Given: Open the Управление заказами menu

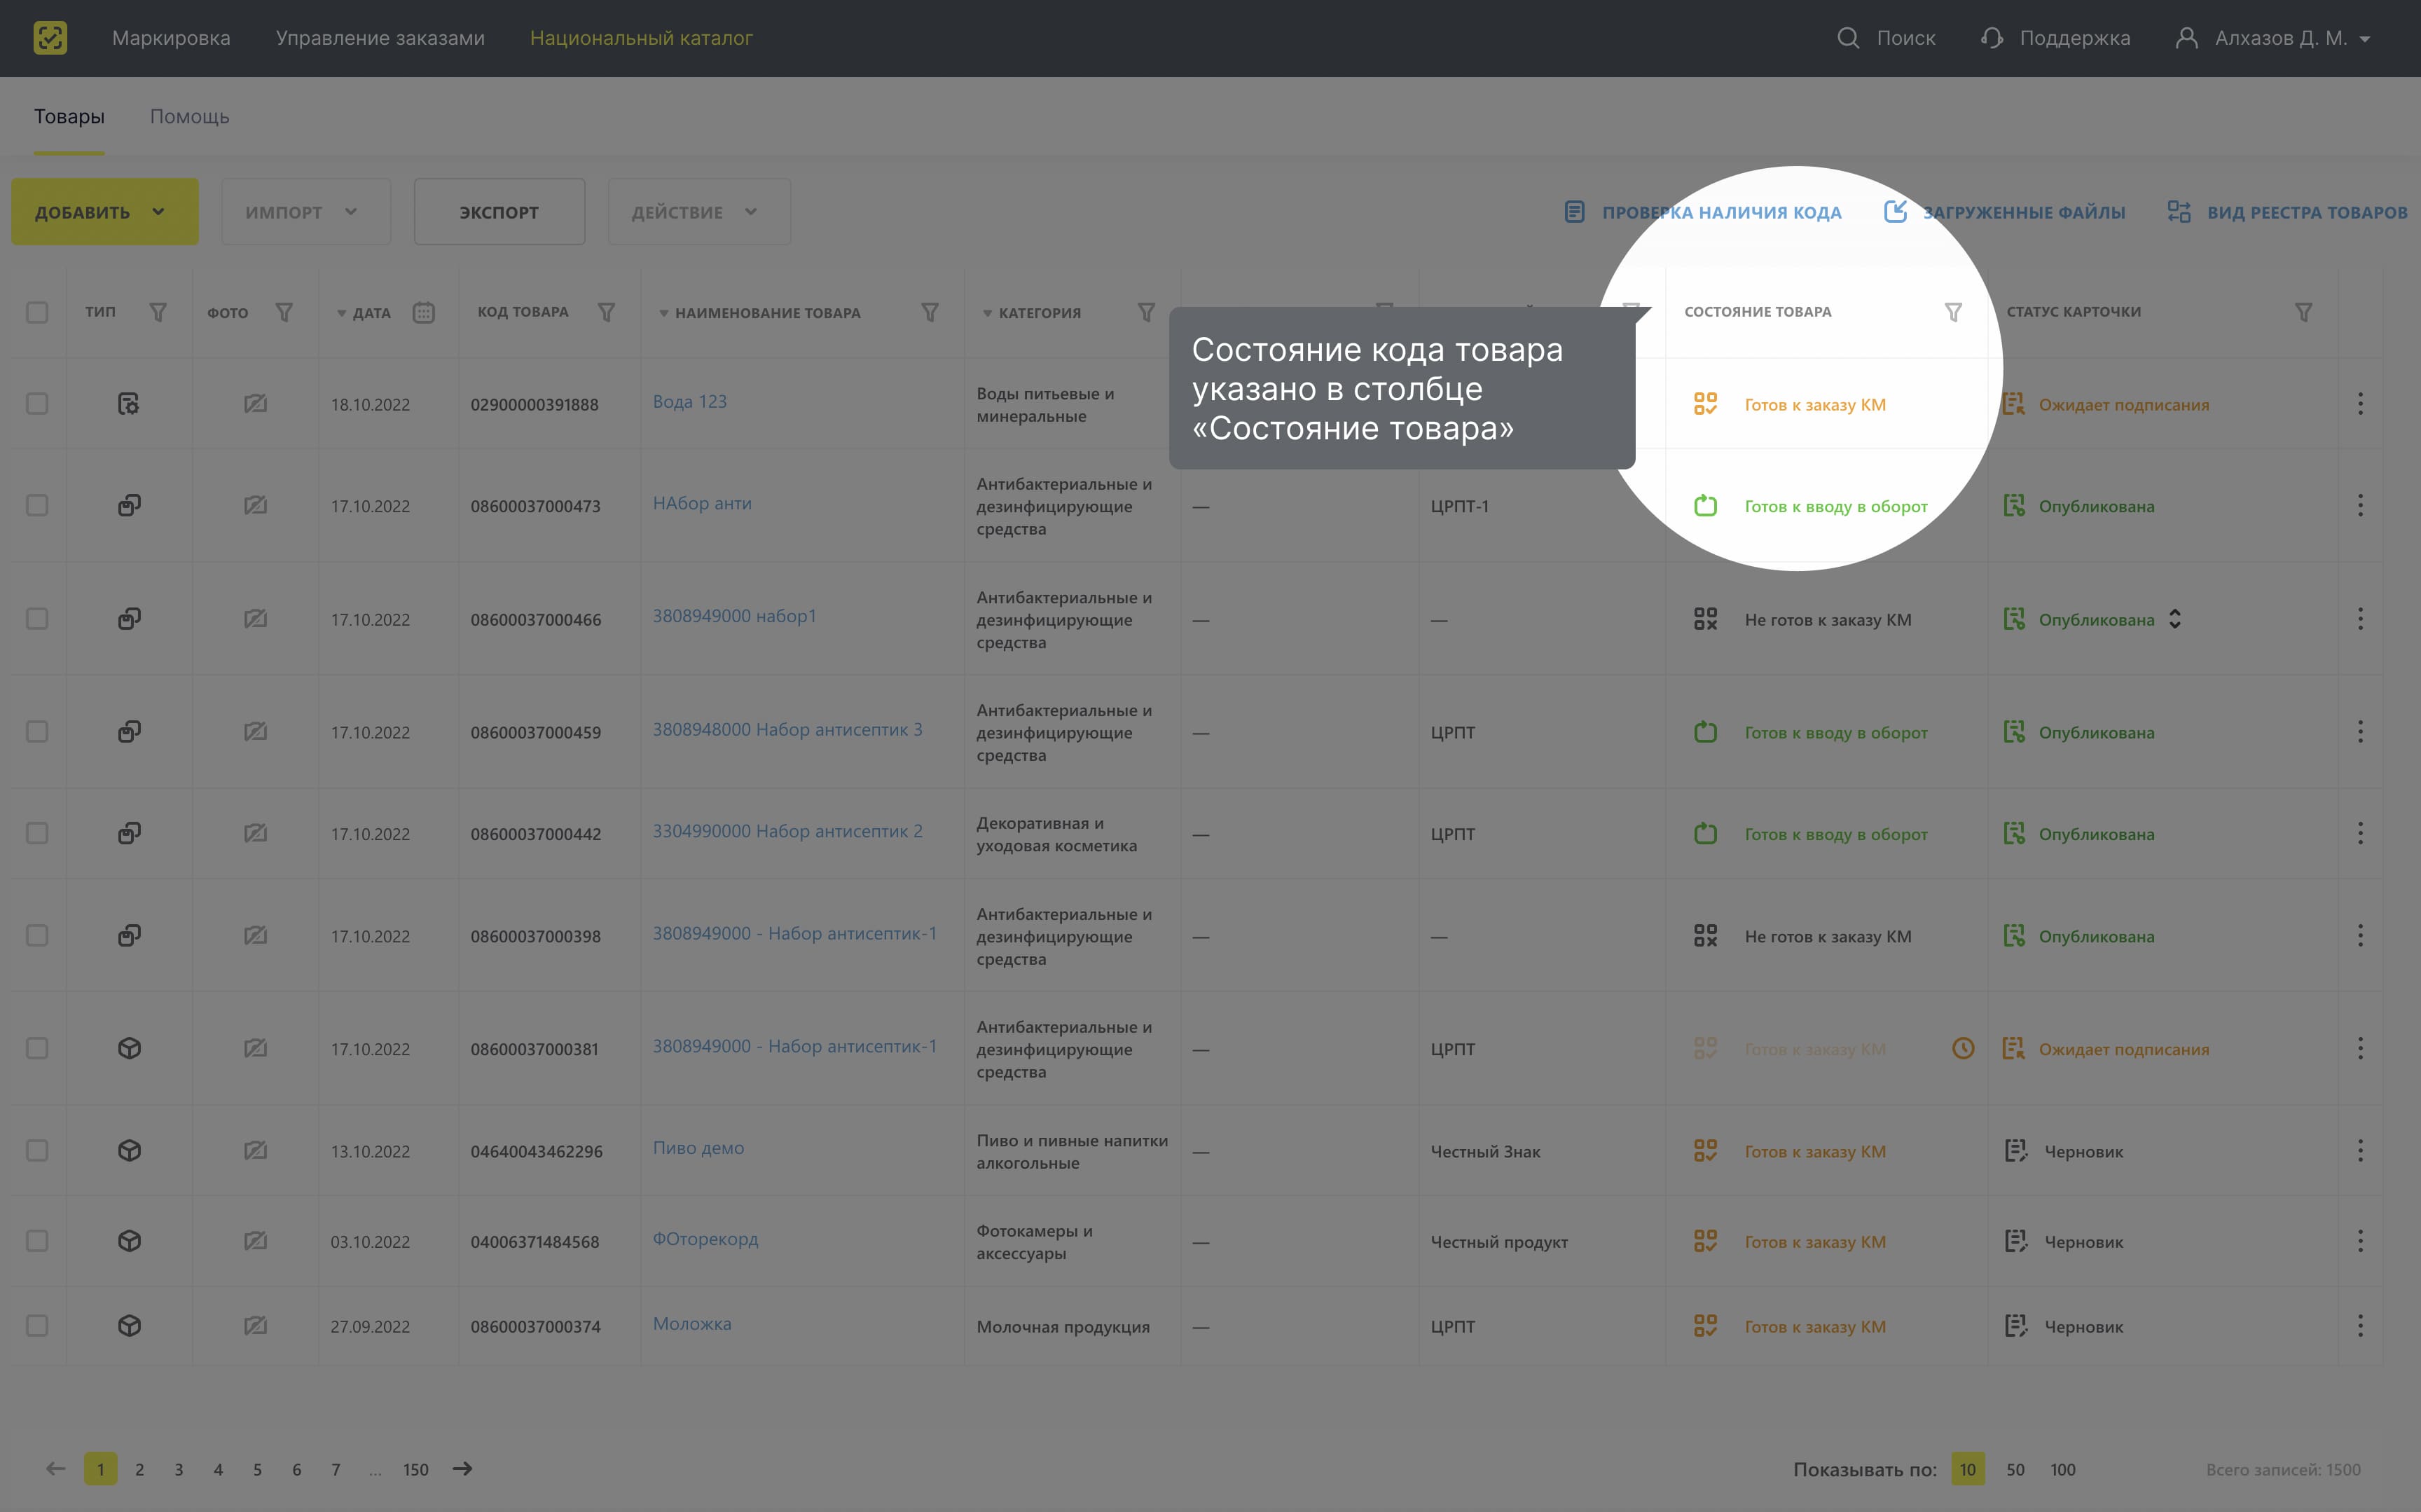Looking at the screenshot, I should click(x=380, y=38).
